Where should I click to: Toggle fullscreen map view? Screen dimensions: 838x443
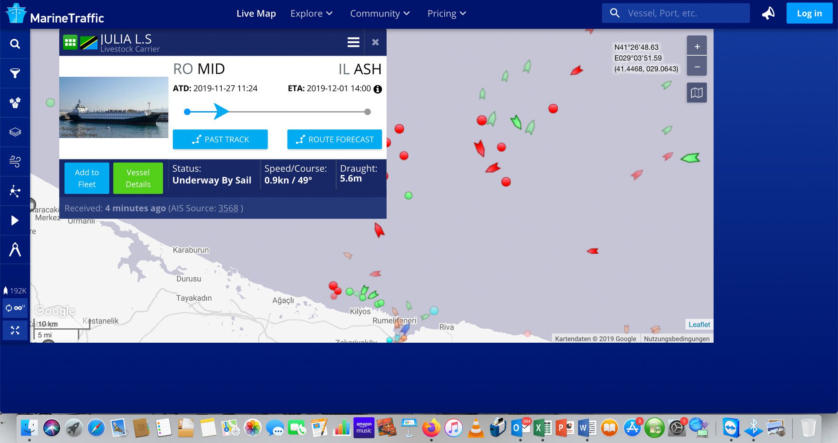click(15, 331)
